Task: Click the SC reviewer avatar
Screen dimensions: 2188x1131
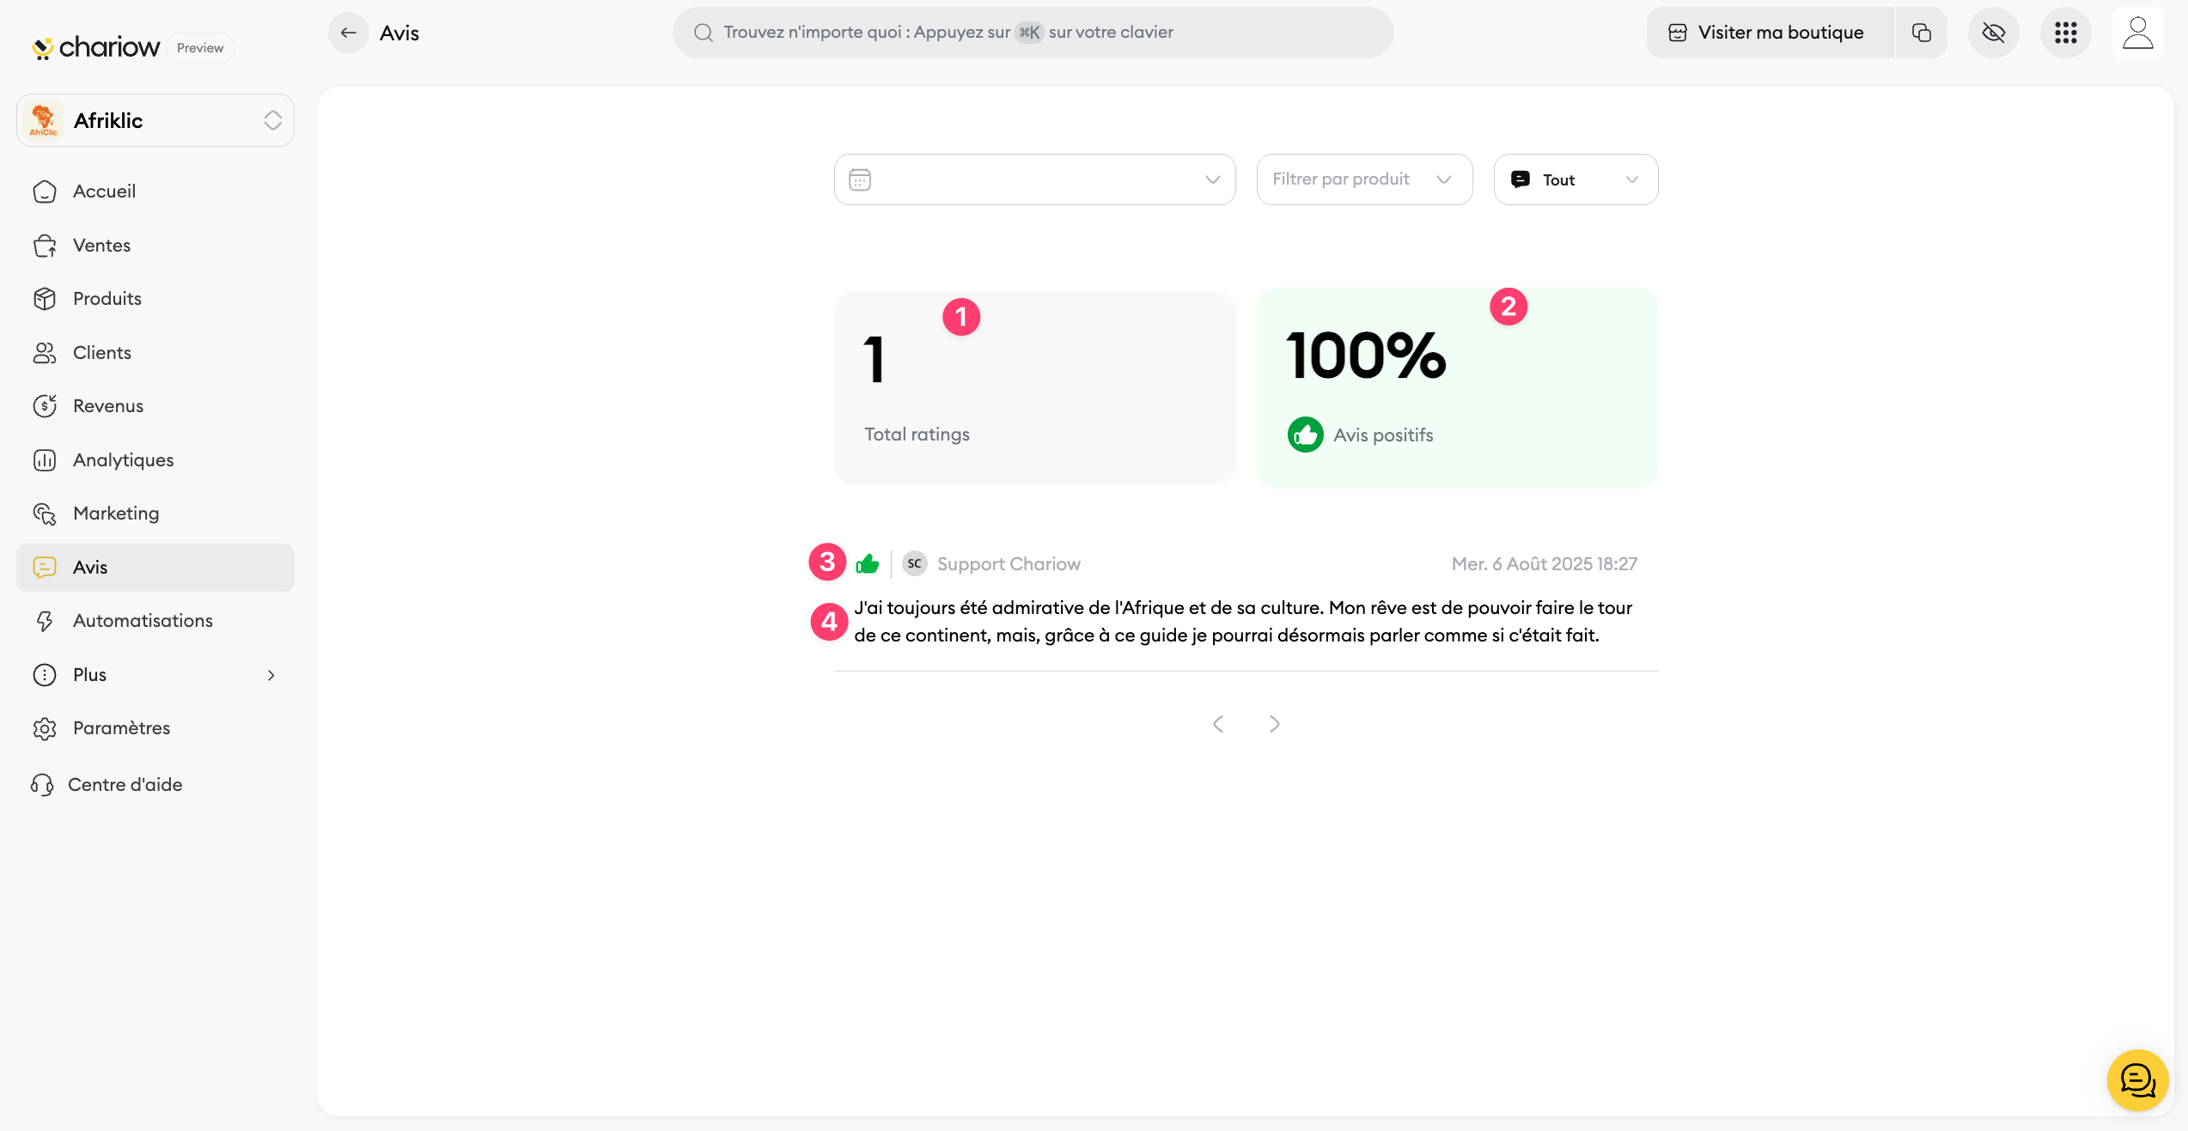Action: (914, 564)
